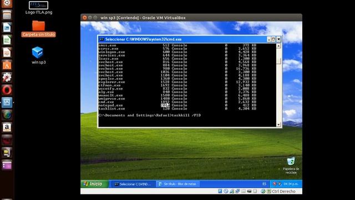Click the 'lsass.exe' process row
This screenshot has height=200, width=355.
coord(177,58)
